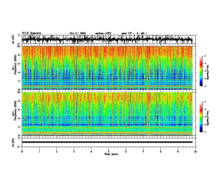Click the "VLF Spectra" plot title

(31, 33)
